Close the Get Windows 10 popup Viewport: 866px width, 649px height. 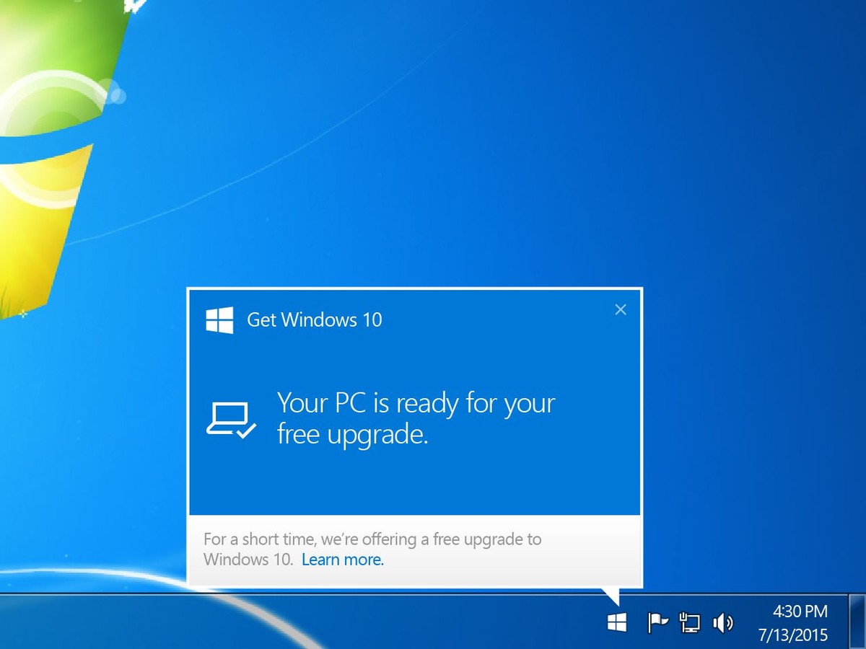(621, 309)
